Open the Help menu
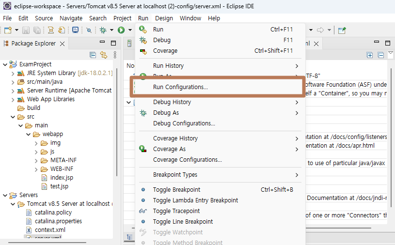395x245 pixels. tap(214, 18)
